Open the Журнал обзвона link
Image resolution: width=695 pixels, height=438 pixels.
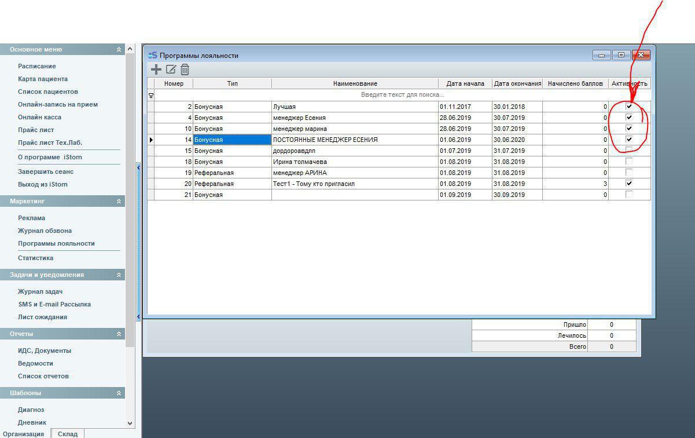pyautogui.click(x=45, y=231)
